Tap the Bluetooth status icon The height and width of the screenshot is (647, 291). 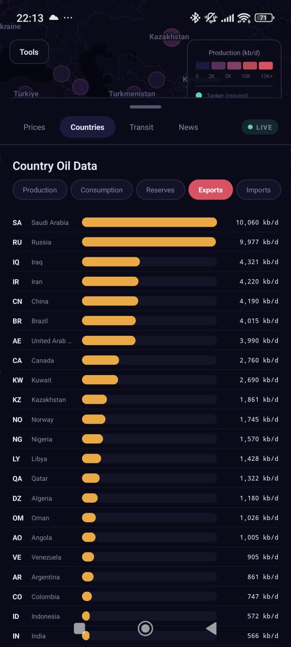point(195,18)
